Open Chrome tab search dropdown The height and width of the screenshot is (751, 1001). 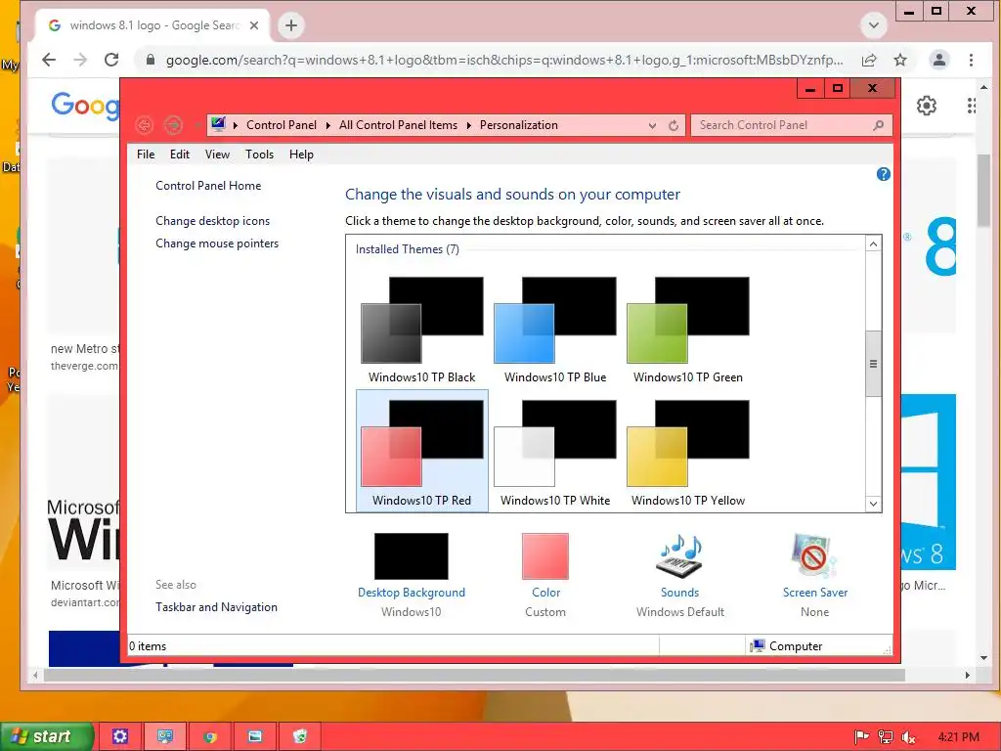click(x=874, y=25)
